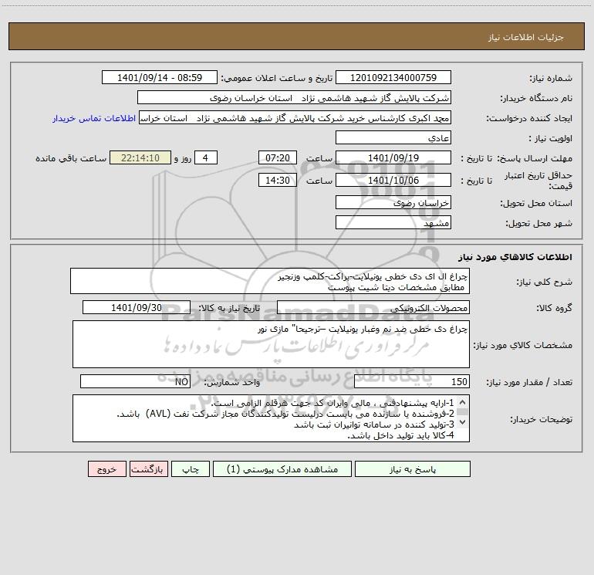Click the شهر محل تحویل label
The width and height of the screenshot is (594, 575).
point(539,223)
